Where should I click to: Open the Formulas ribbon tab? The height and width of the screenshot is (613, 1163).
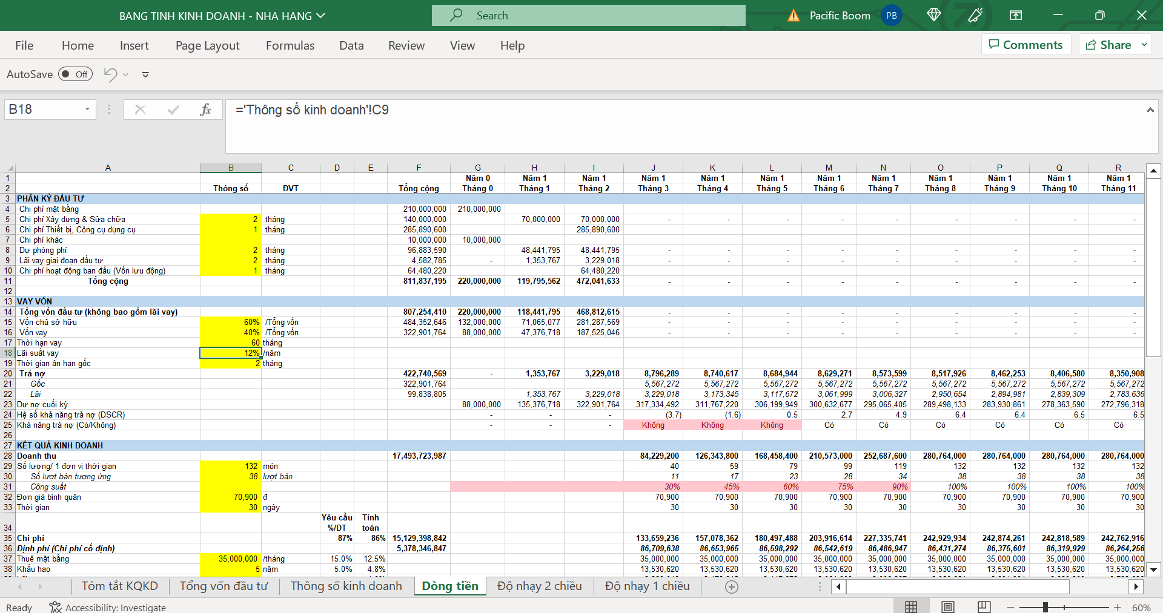[x=290, y=45]
